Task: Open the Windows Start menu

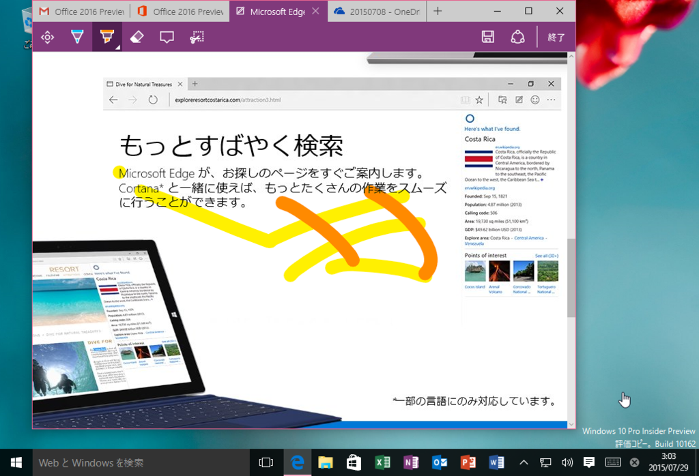Action: (x=16, y=462)
